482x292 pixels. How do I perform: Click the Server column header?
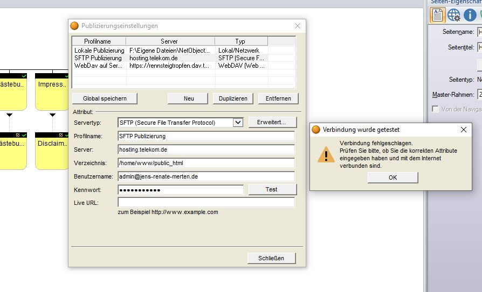170,41
